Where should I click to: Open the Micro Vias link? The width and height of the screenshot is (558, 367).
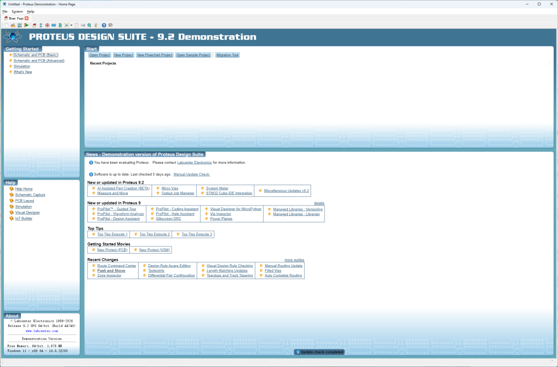tap(170, 188)
